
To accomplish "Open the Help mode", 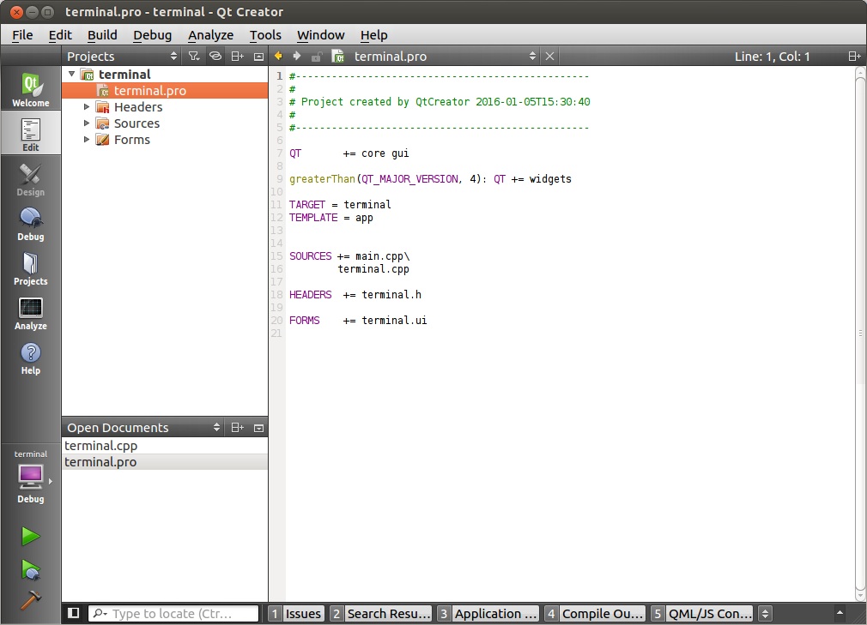I will (x=30, y=358).
